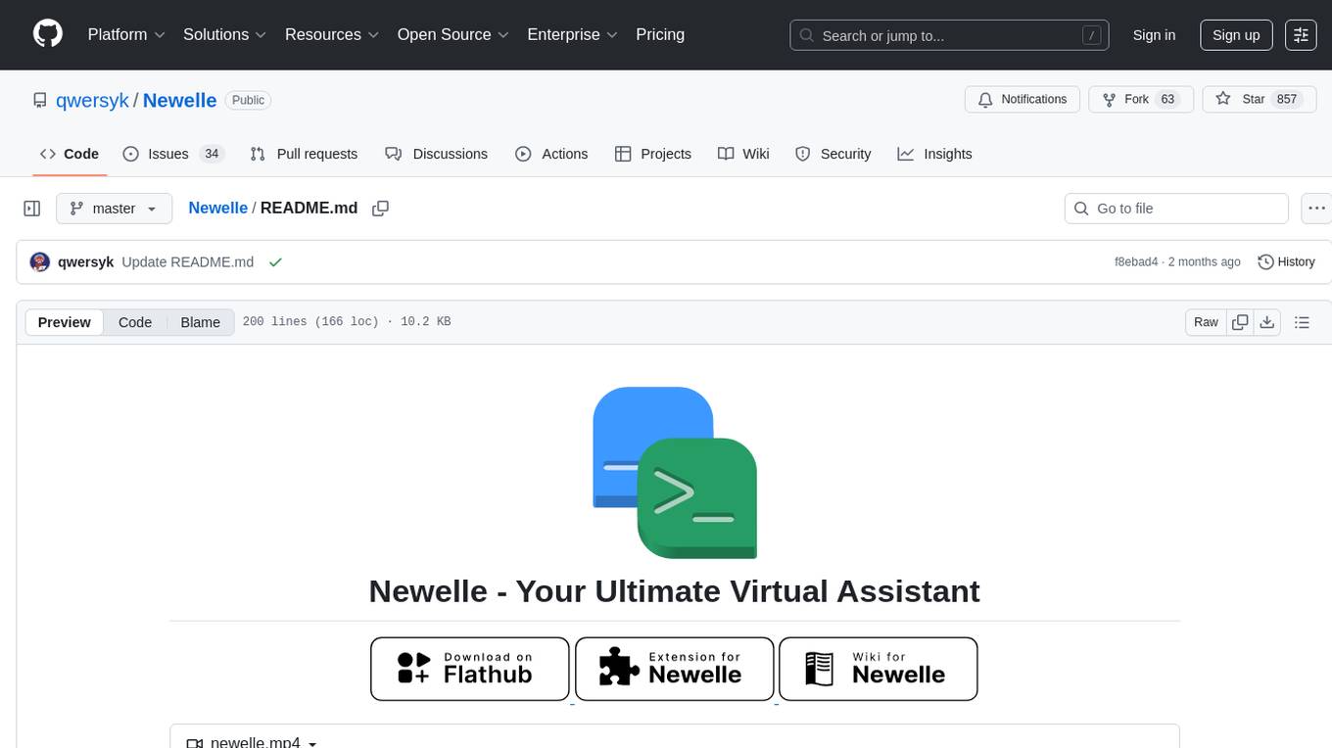Open the Discussions tab
The height and width of the screenshot is (748, 1332).
437,154
